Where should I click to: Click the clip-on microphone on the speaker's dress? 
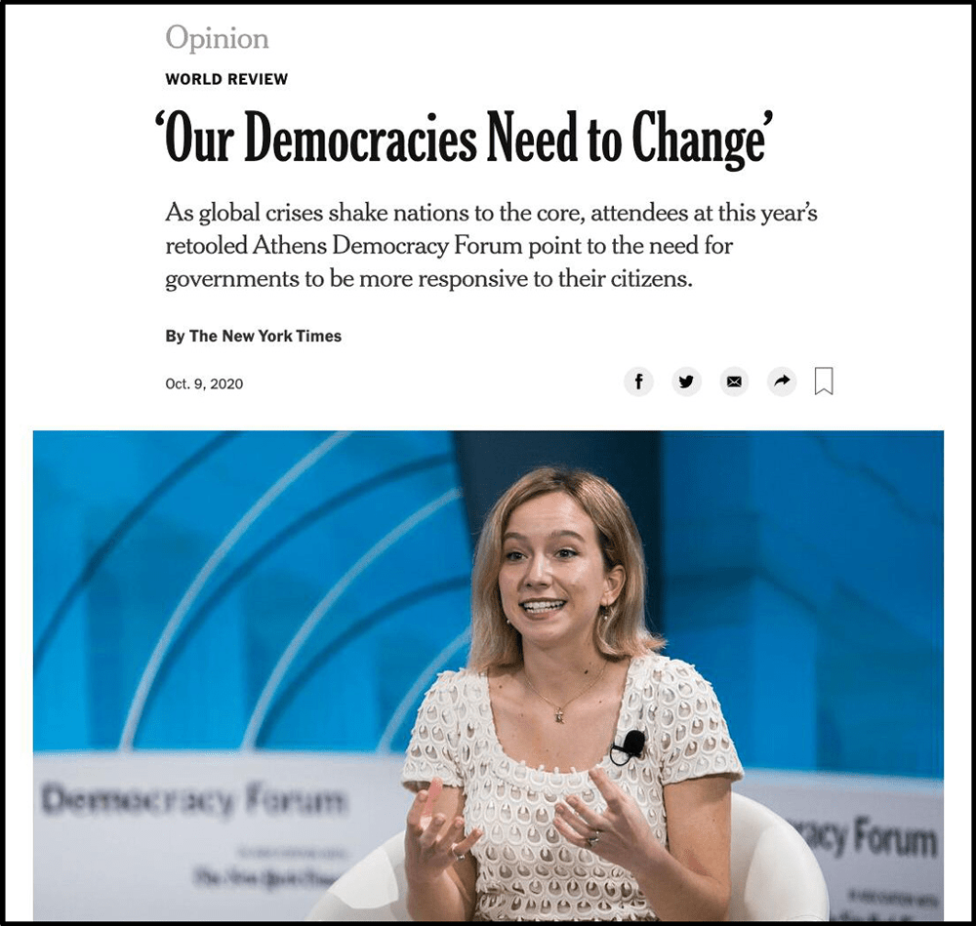point(630,746)
